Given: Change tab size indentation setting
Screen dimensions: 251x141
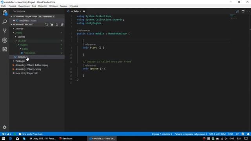Looking at the screenshot, I should pos(191,134).
